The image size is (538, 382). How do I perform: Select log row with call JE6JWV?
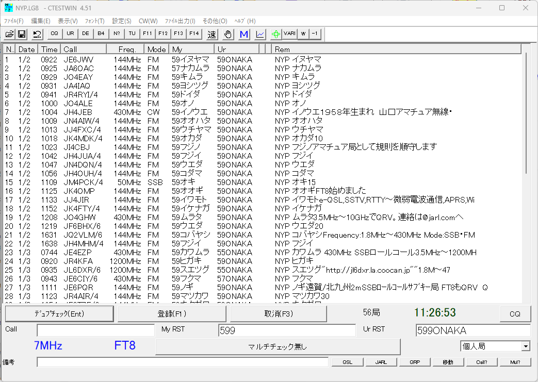point(263,60)
